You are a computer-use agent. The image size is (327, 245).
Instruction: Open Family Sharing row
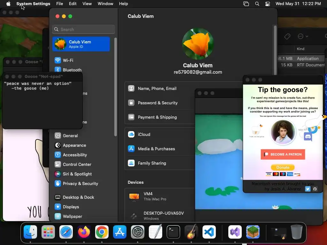pos(160,163)
